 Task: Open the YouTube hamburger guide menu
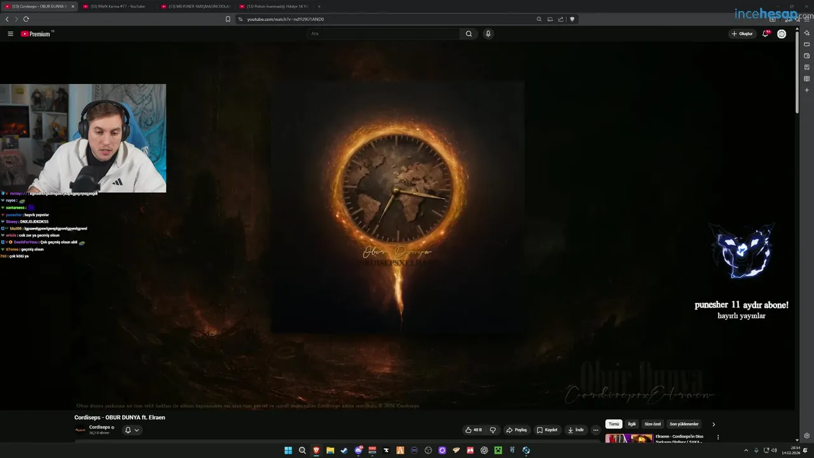10,34
